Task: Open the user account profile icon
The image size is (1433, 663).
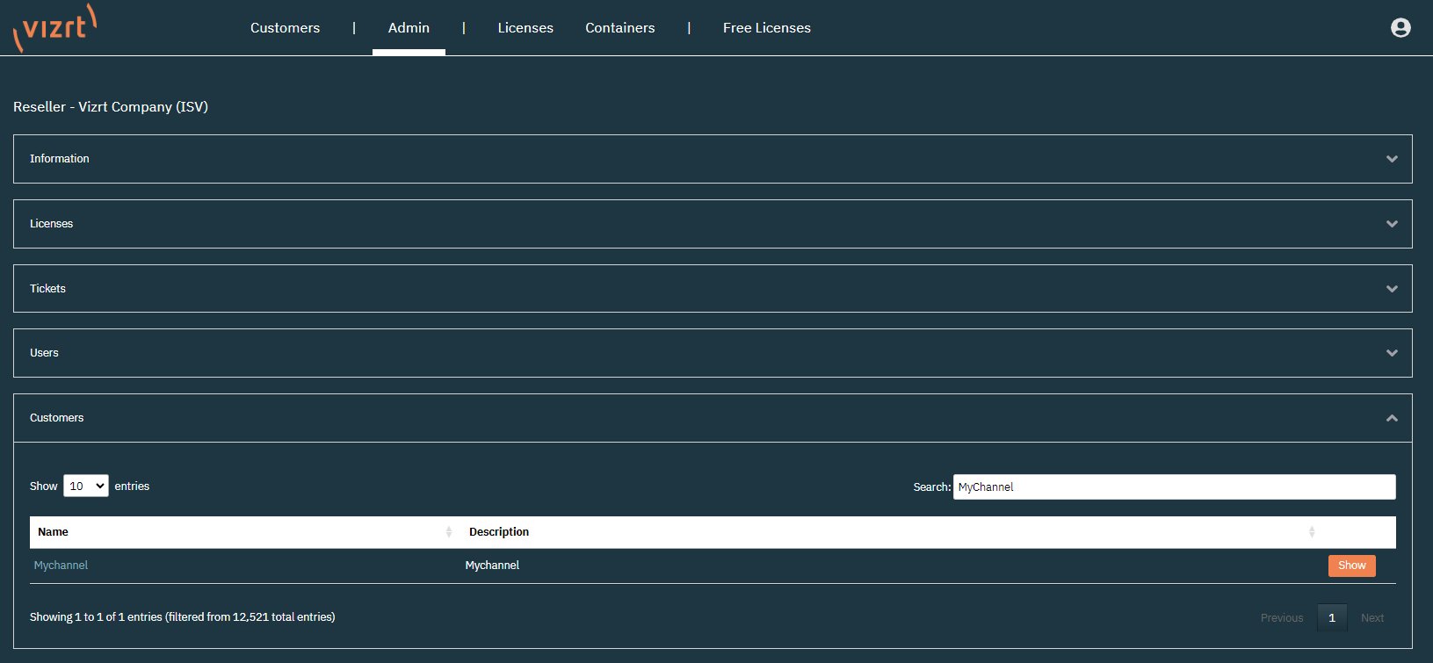Action: (x=1400, y=28)
